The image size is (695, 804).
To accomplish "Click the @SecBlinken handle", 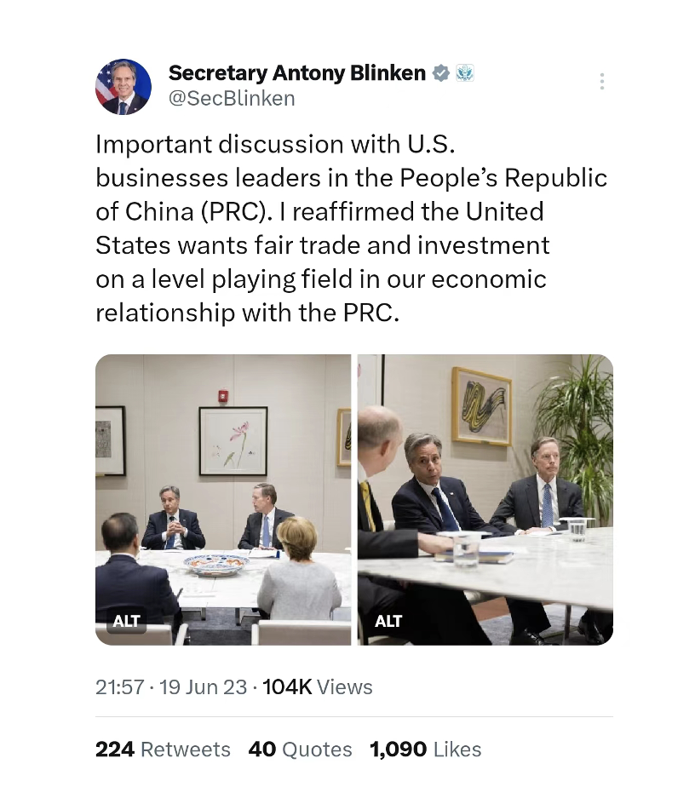I will tap(232, 99).
